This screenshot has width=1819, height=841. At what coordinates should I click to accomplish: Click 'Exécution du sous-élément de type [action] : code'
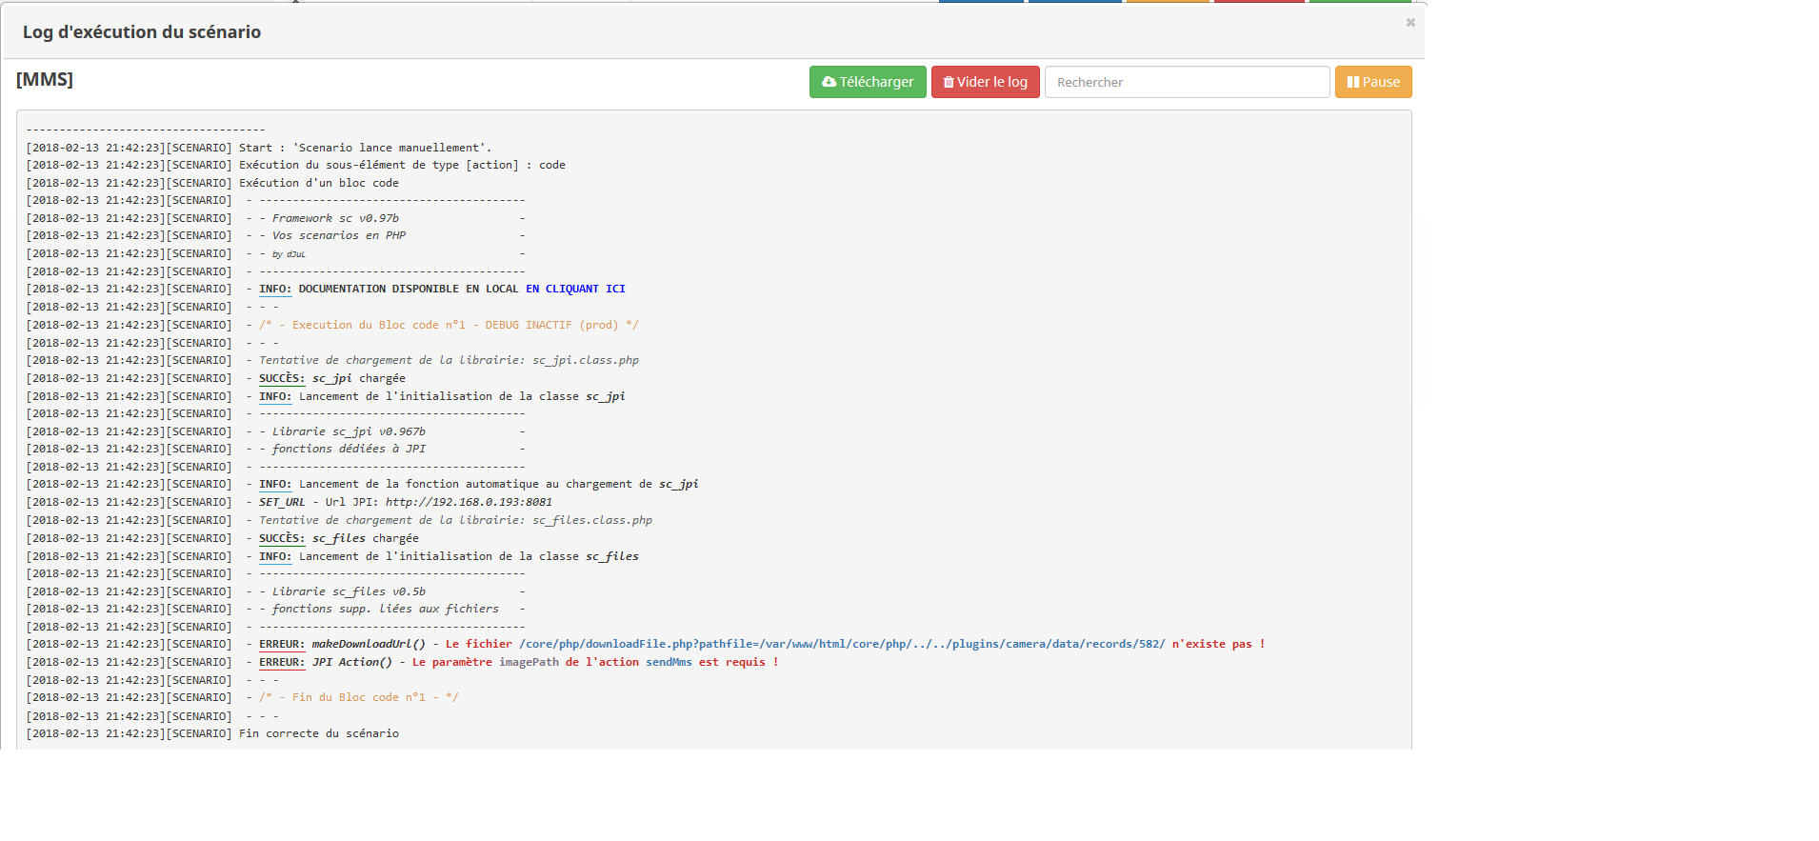pos(296,165)
